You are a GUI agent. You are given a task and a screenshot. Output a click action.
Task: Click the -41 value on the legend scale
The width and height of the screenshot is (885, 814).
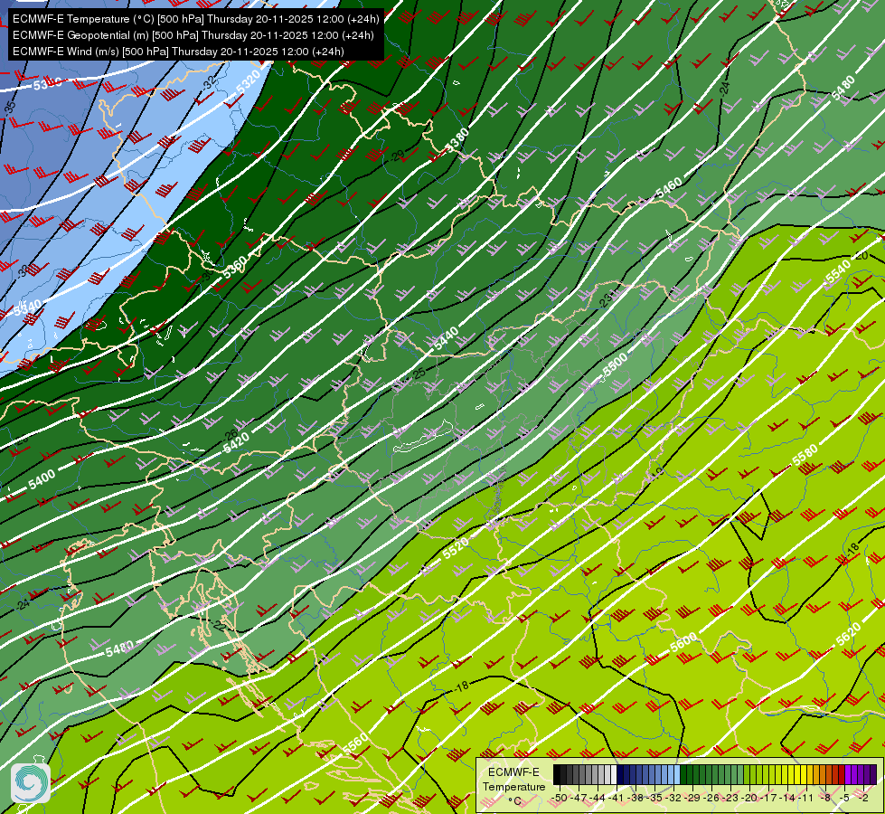tap(616, 798)
